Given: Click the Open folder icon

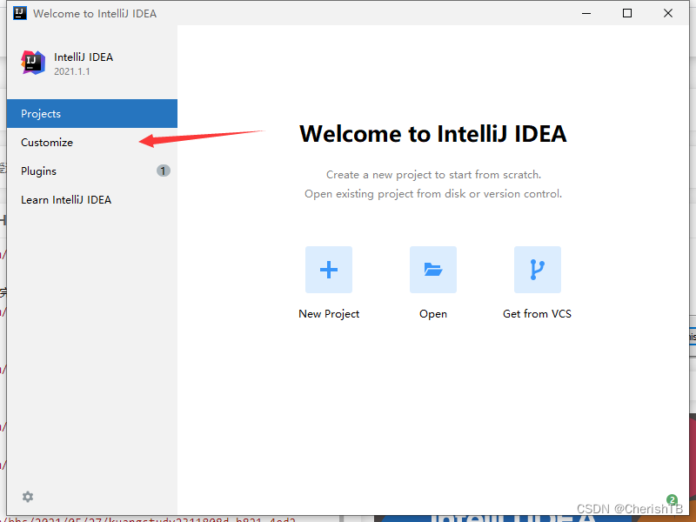Looking at the screenshot, I should (x=432, y=270).
